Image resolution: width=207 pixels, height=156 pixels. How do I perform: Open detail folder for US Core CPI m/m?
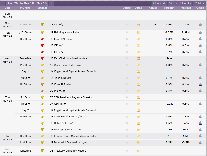pos(138,39)
